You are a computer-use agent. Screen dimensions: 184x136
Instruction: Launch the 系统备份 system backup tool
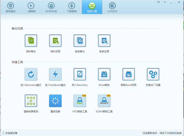click(80, 41)
